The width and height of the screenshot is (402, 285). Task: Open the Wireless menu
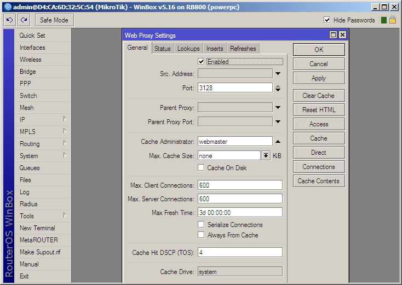[43, 60]
